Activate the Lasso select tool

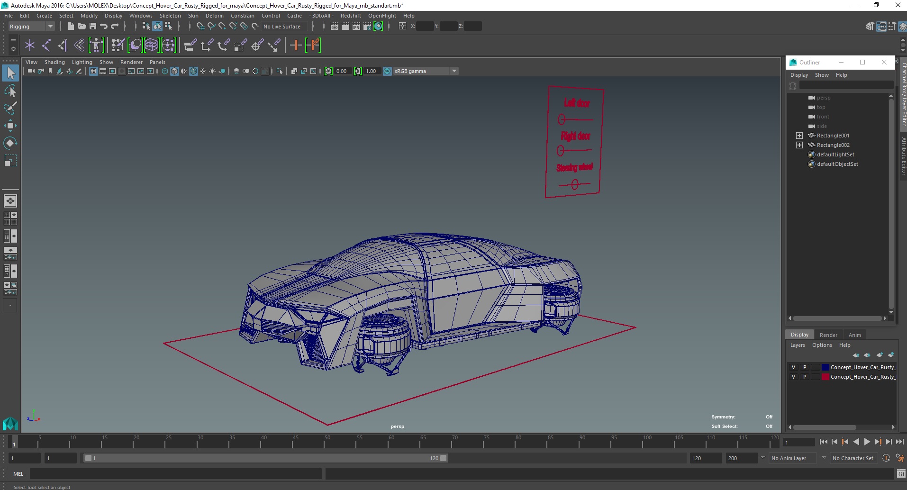10,91
